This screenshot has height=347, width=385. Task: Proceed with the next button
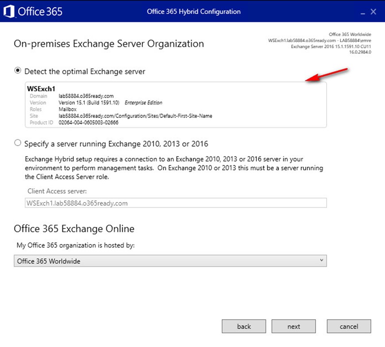pyautogui.click(x=293, y=326)
